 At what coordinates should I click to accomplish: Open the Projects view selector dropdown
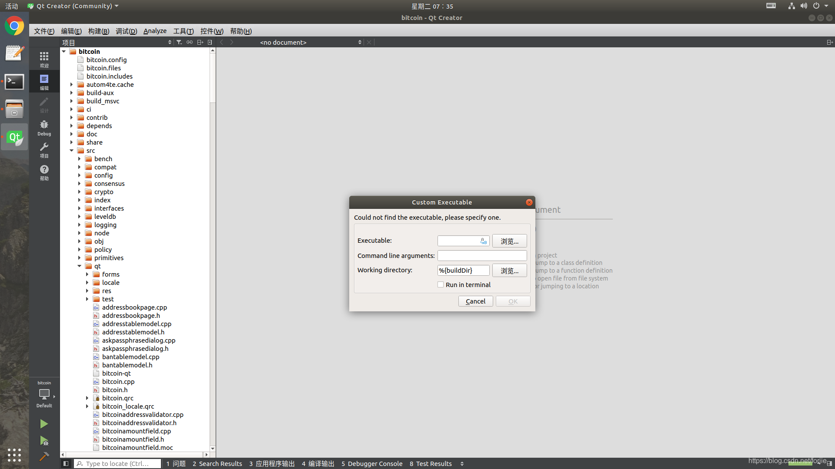click(117, 42)
